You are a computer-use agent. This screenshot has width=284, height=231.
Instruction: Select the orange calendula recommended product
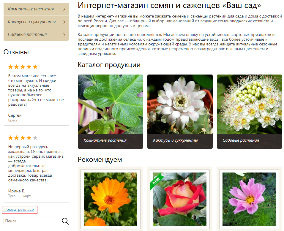point(110,199)
